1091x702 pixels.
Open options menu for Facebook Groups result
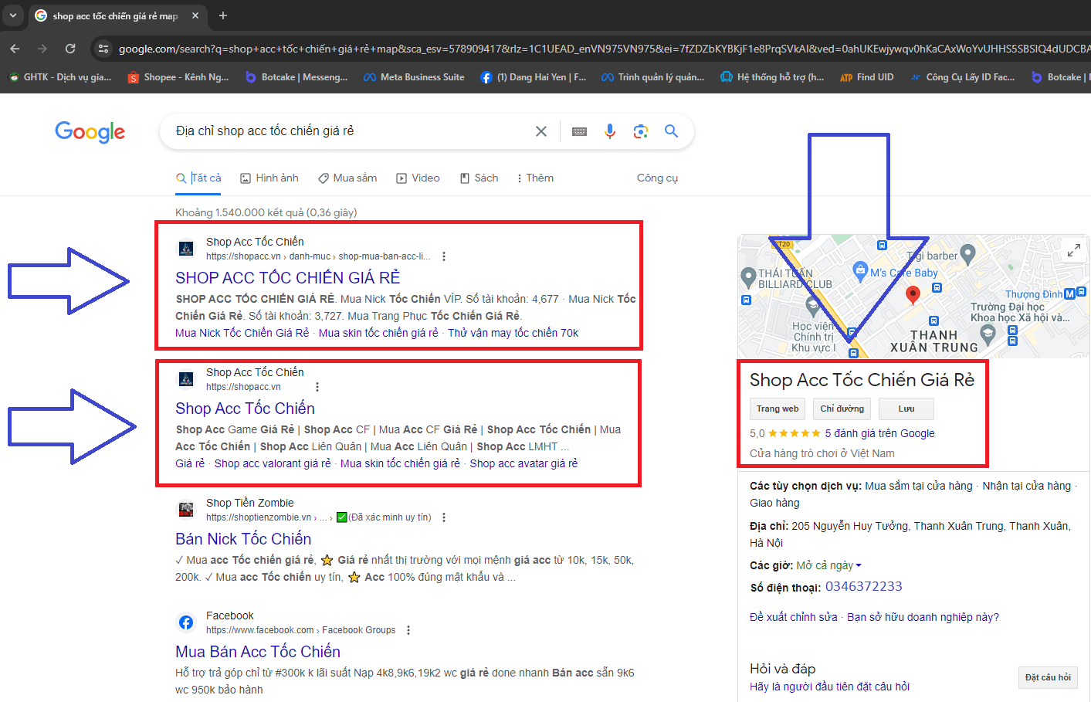(x=408, y=630)
